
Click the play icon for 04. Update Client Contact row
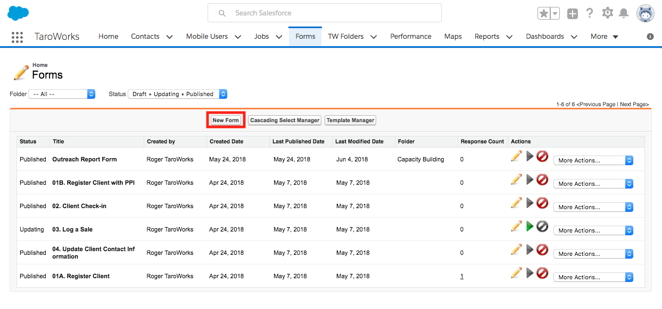[529, 250]
